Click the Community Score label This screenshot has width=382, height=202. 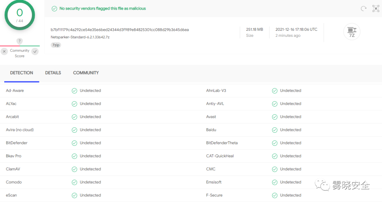(x=20, y=53)
